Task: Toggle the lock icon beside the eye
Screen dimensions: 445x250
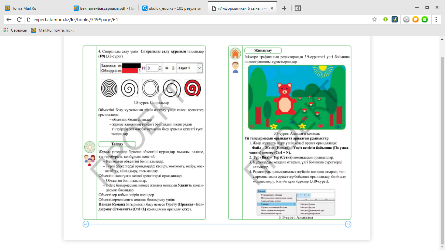Action: point(173,68)
